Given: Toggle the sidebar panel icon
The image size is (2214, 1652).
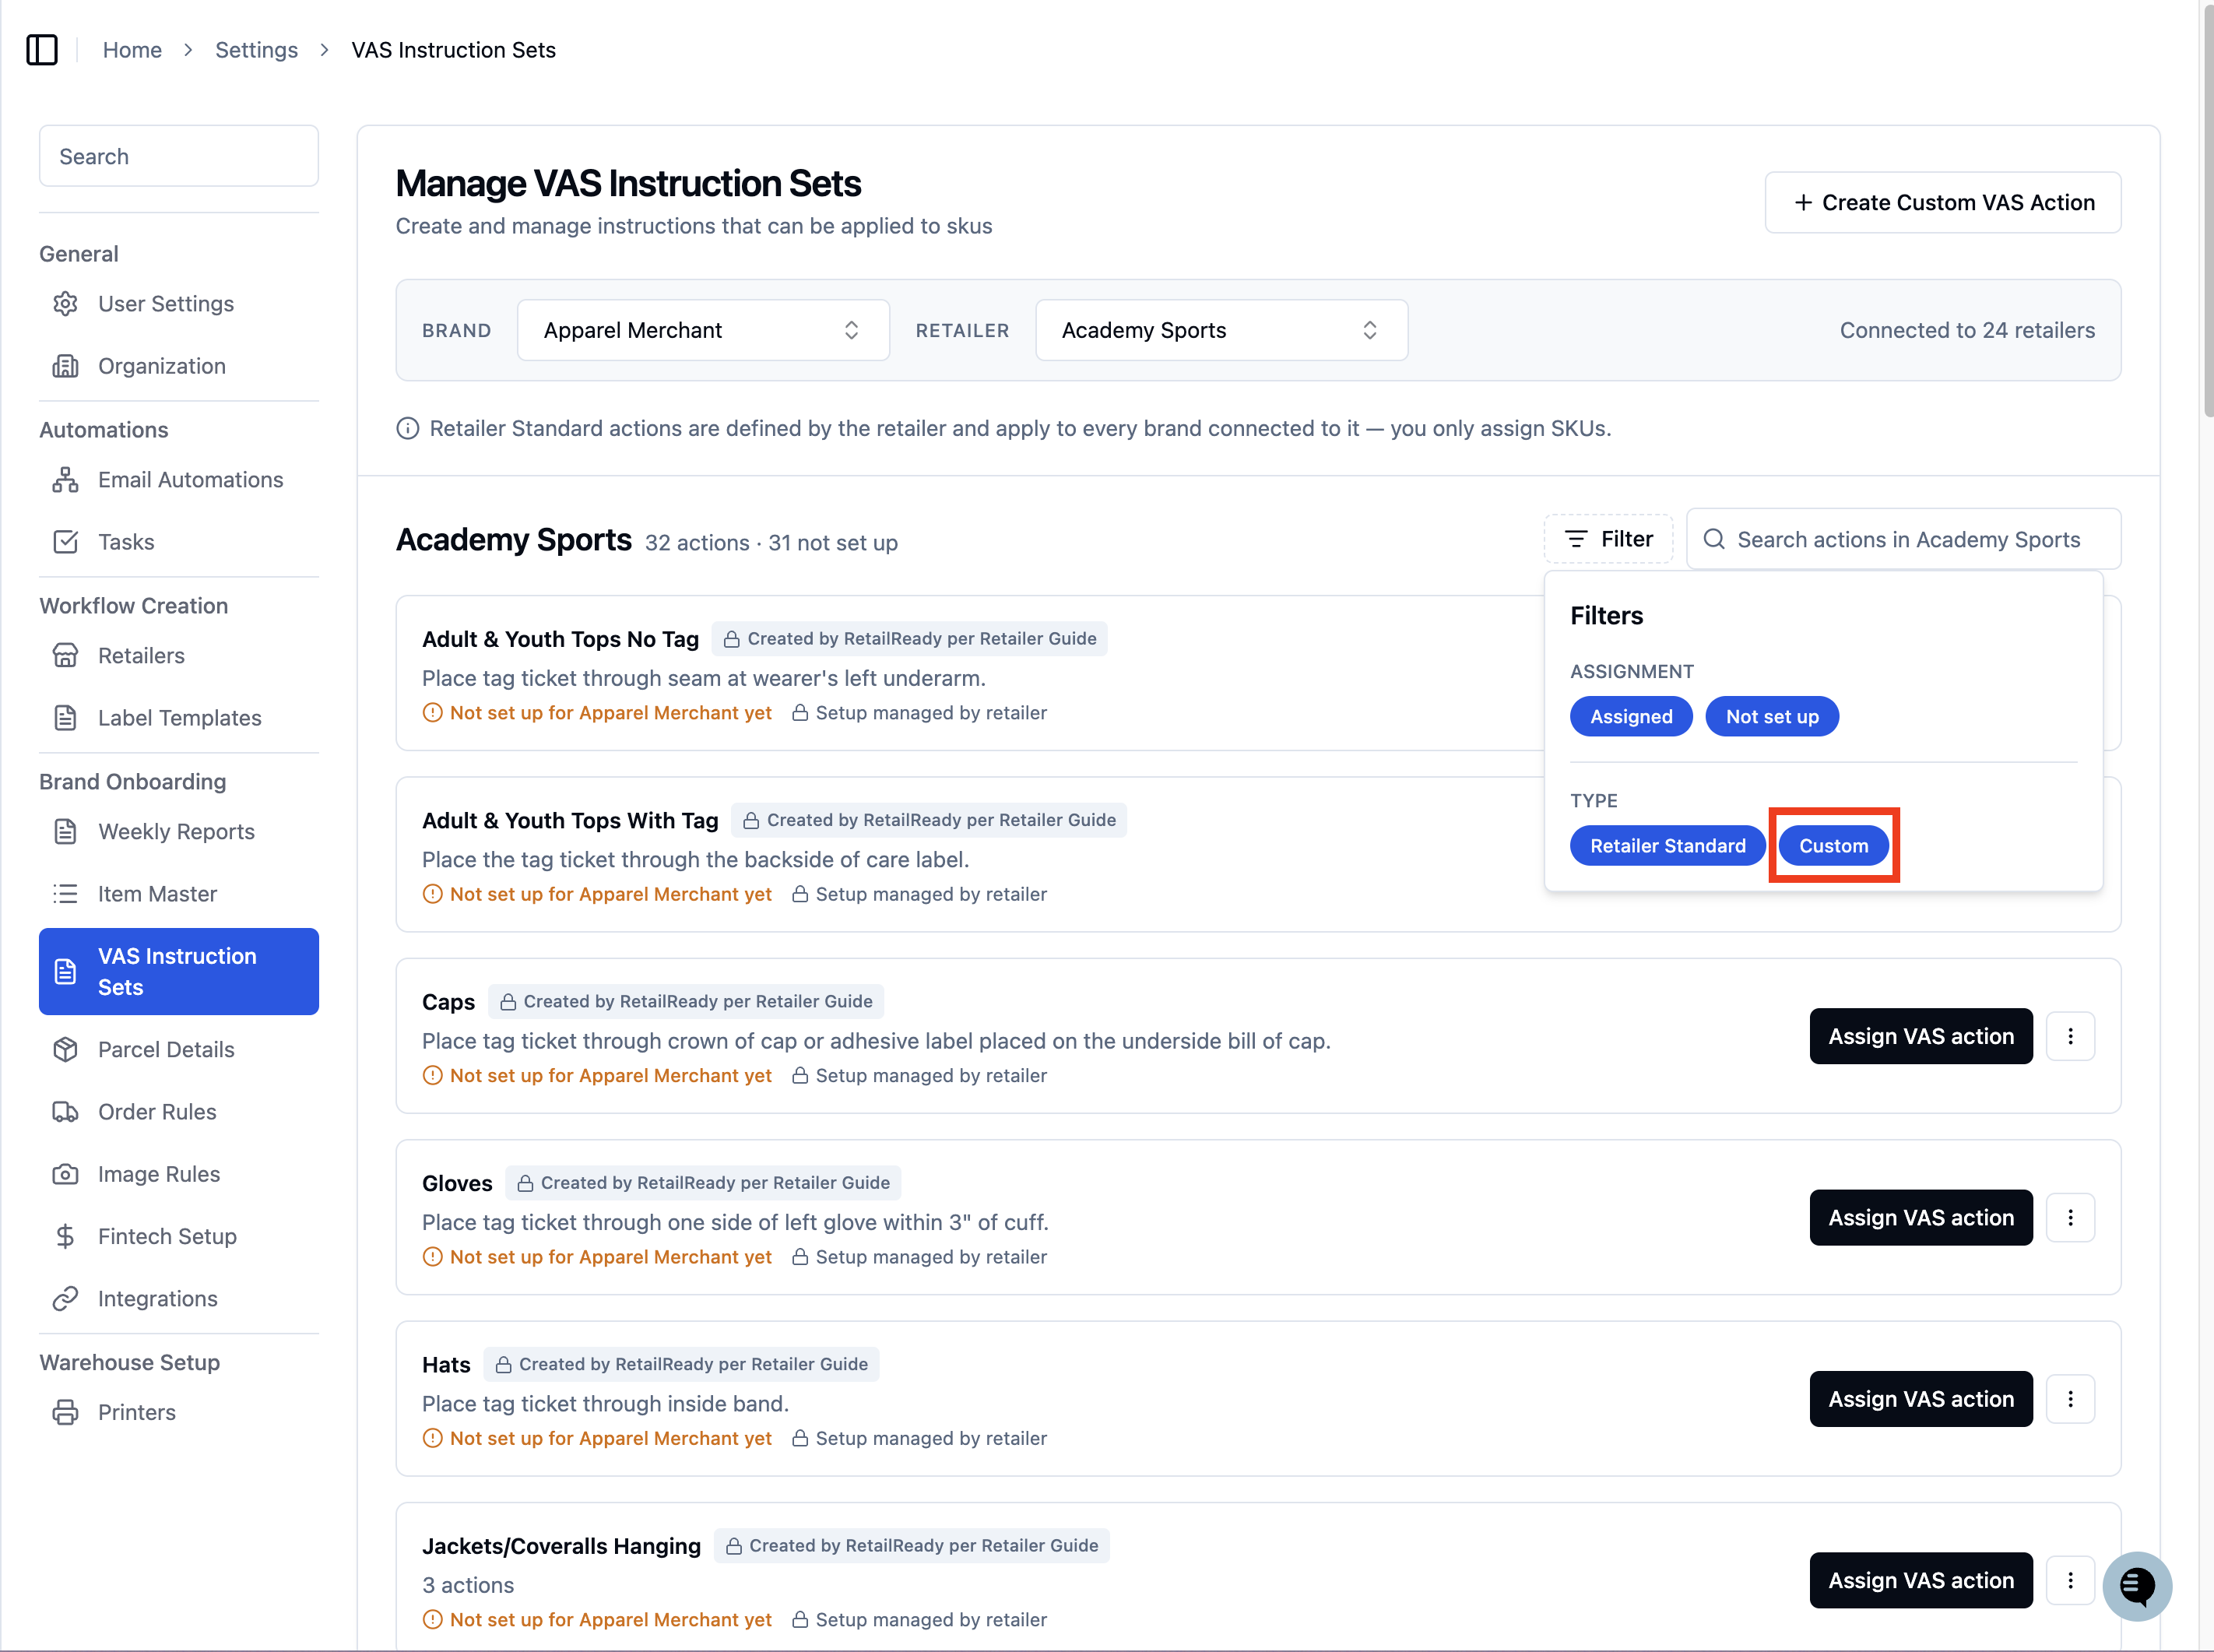Looking at the screenshot, I should (x=42, y=50).
